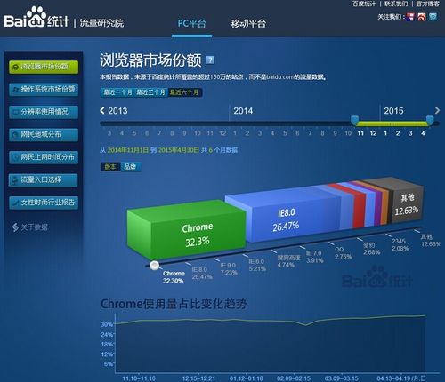Click the white round marker under Chrome

[154, 265]
